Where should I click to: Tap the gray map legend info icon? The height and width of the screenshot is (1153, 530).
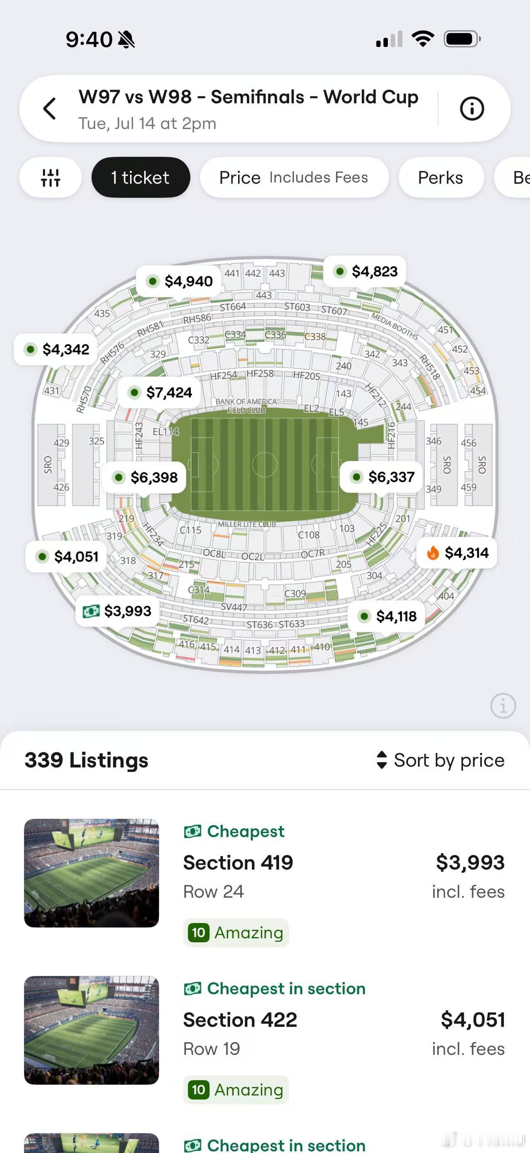[503, 706]
